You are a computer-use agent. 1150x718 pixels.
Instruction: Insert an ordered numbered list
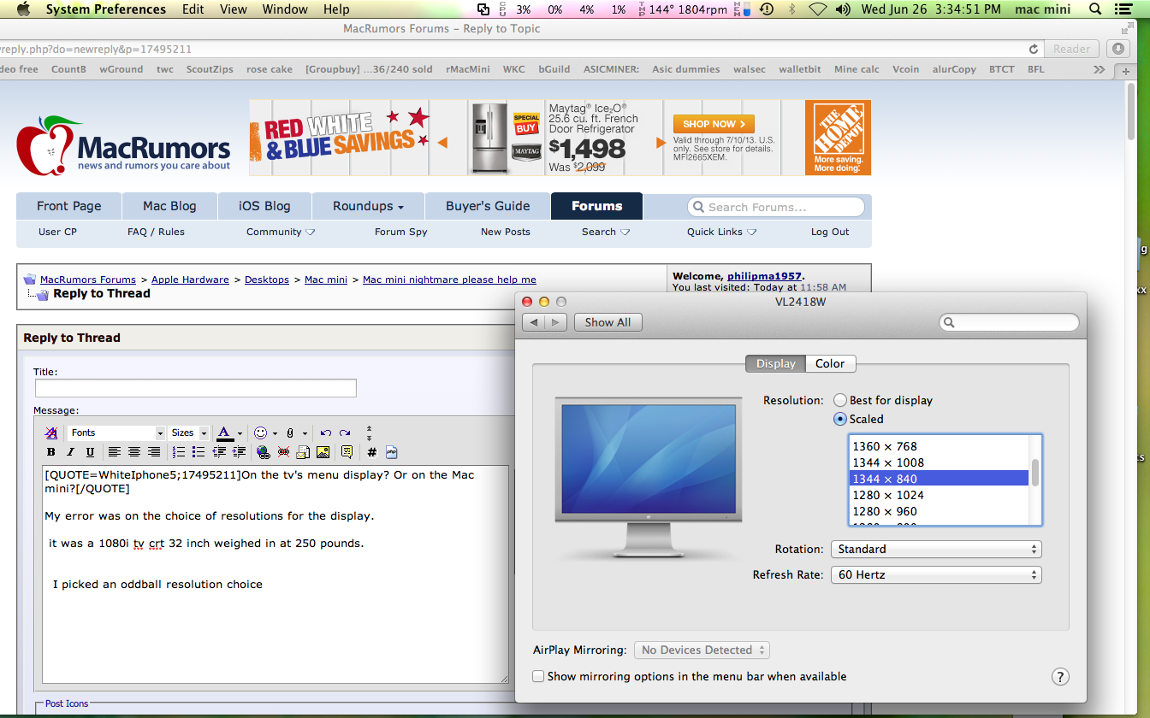(x=179, y=452)
